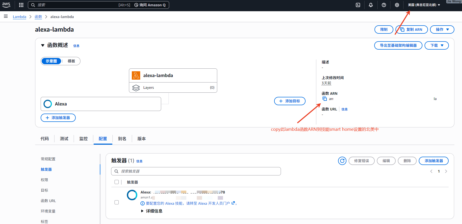Select 目标 in the side menu
Screen dimensions: 462x224
pos(45,190)
